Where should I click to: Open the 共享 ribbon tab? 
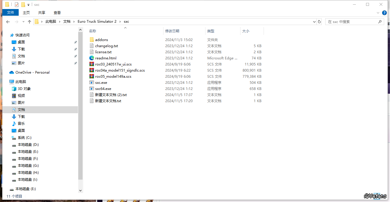(42, 13)
